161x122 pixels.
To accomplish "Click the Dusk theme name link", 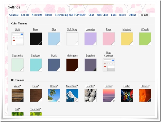I will 54,56.
